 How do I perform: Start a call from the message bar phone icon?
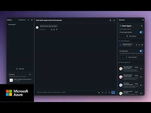pos(109,93)
